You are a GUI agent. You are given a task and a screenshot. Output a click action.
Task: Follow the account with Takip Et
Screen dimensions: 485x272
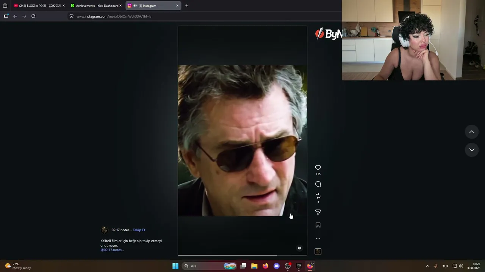click(139, 230)
